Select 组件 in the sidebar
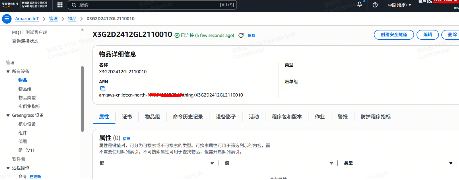 tap(23, 133)
